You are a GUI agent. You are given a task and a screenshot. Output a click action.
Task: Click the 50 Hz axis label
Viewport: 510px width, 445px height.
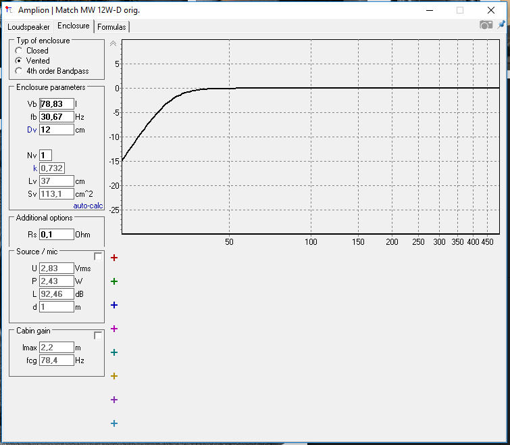point(229,242)
